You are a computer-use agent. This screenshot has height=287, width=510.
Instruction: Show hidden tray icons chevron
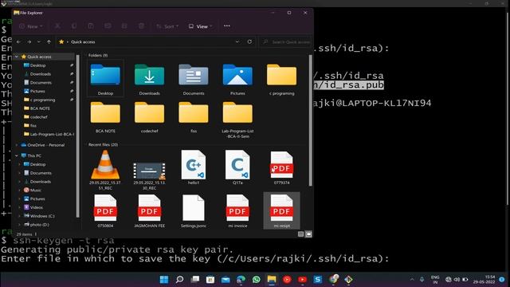tap(412, 279)
